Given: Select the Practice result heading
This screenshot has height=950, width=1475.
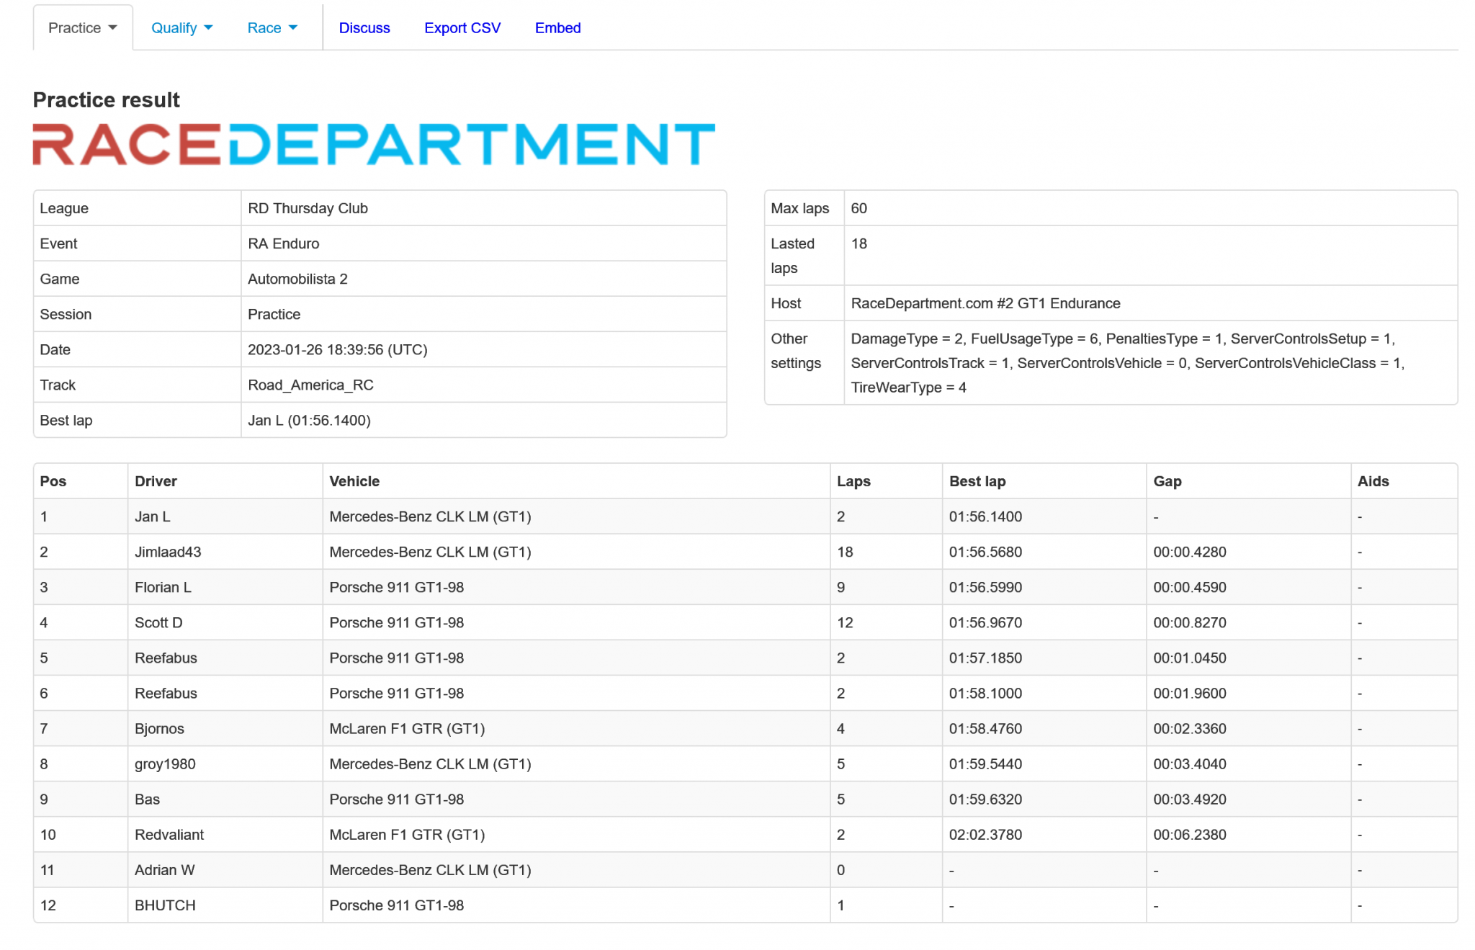Looking at the screenshot, I should click(x=106, y=99).
